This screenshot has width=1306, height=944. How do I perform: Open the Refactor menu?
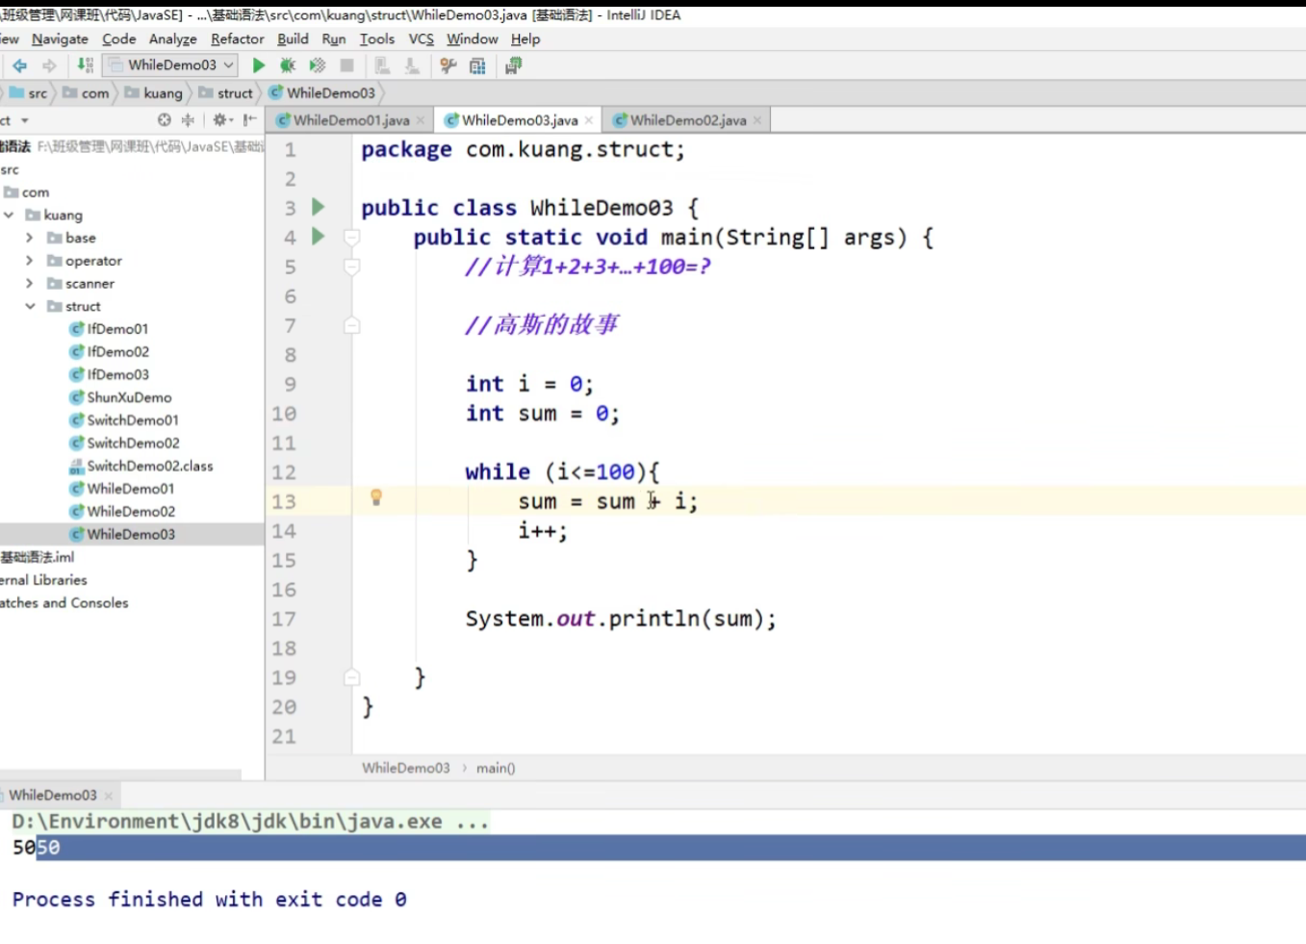238,39
